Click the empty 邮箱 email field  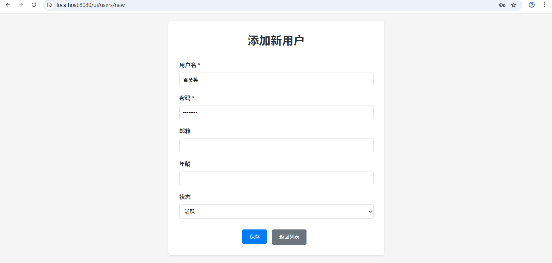coord(276,145)
